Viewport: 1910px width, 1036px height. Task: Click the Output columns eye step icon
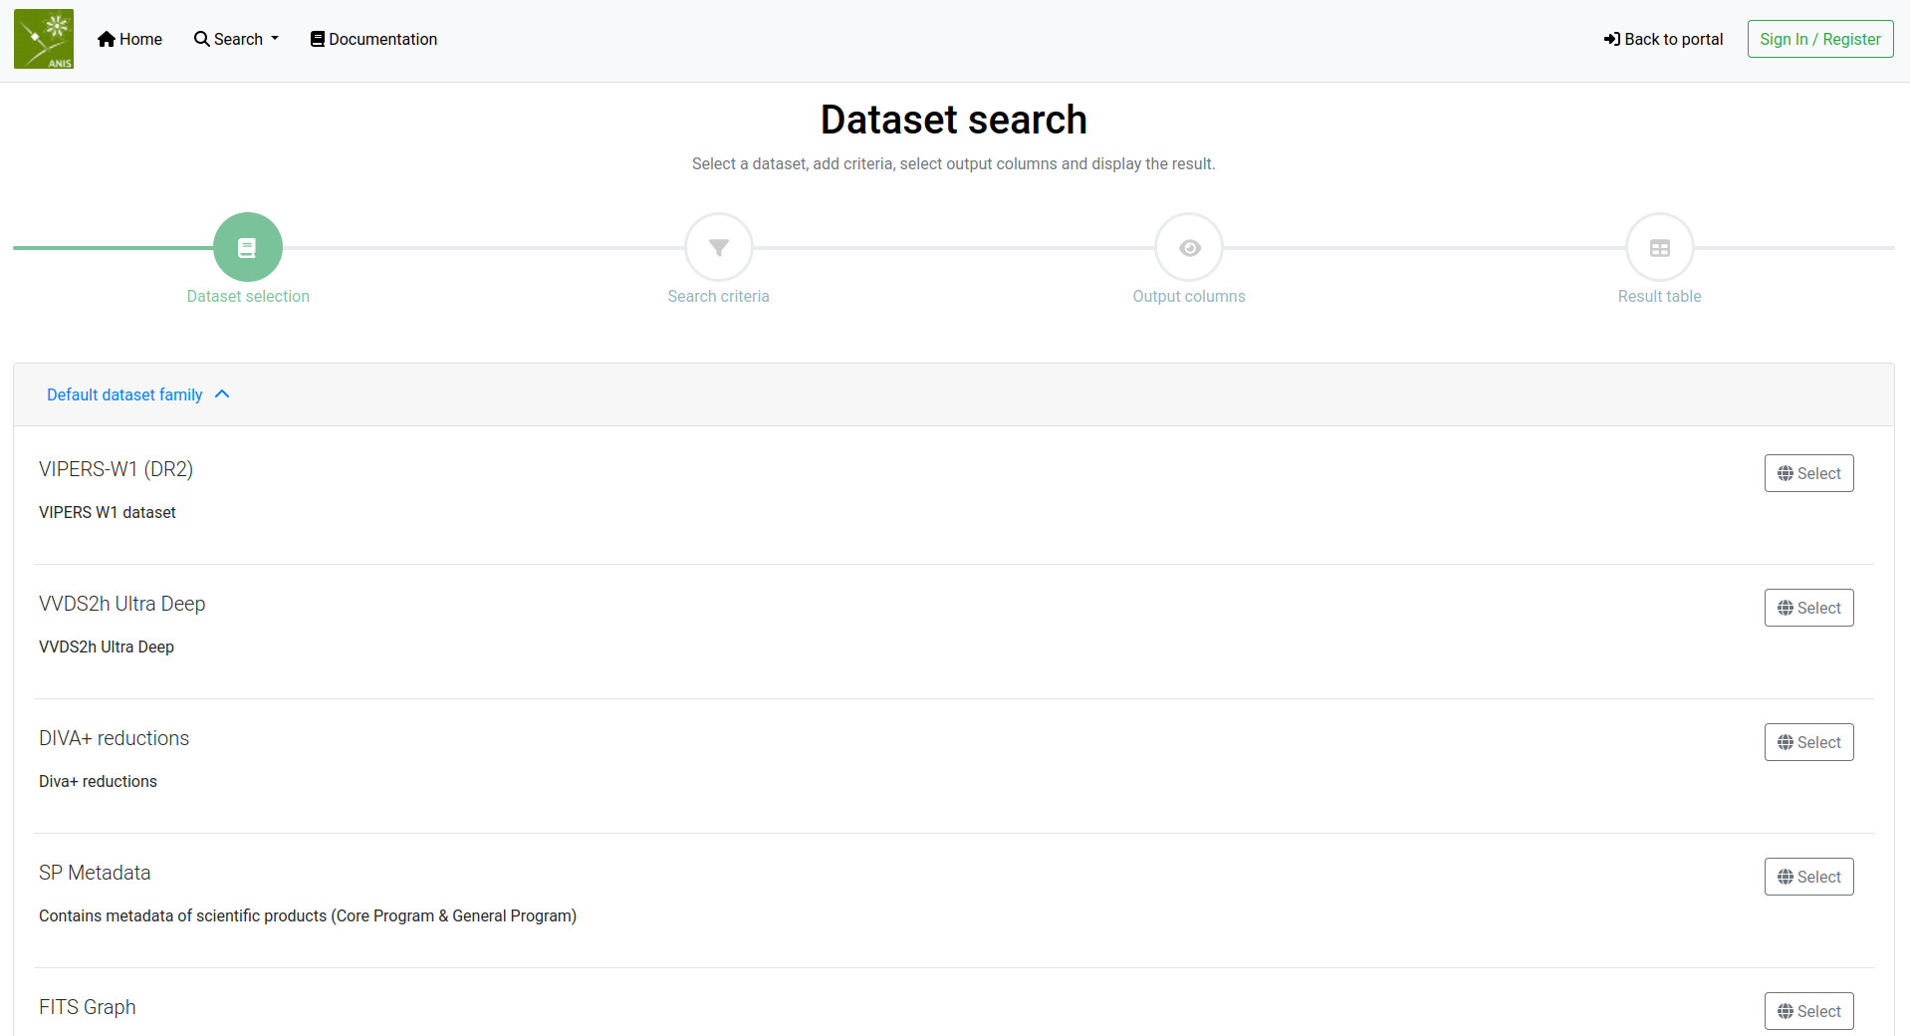(x=1189, y=247)
